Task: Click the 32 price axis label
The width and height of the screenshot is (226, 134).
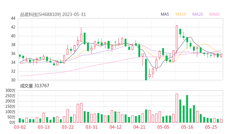Action: point(13,71)
